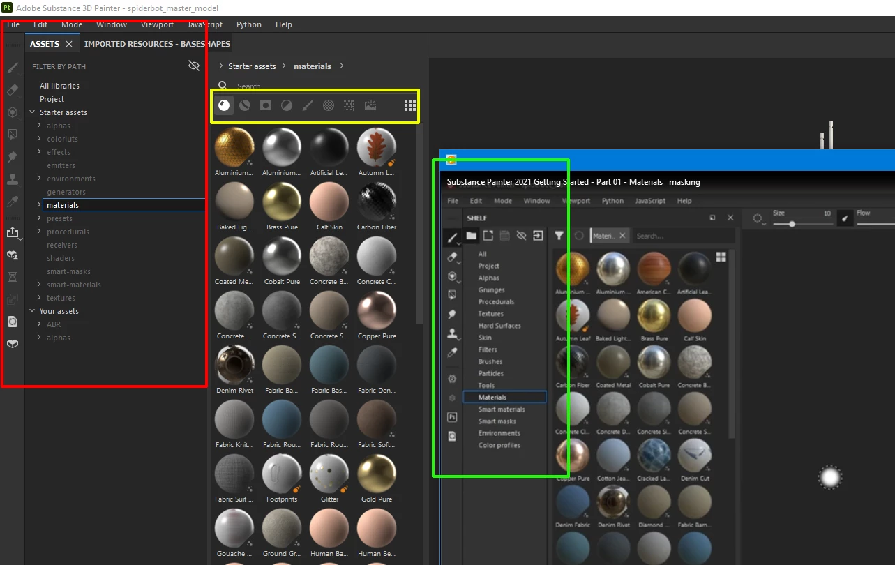
Task: Click the funnel filter icon in Shelf
Action: point(559,236)
